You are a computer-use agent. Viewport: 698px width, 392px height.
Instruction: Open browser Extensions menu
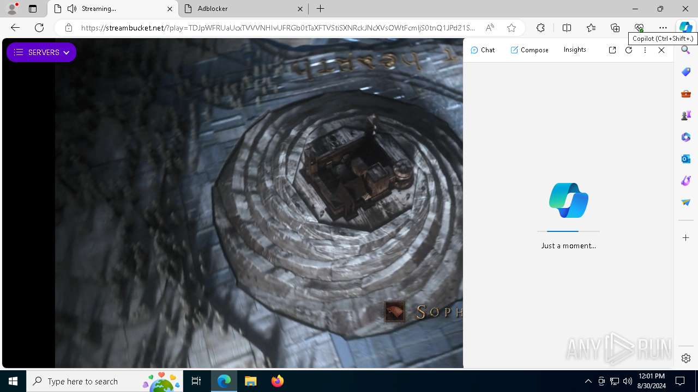(540, 28)
